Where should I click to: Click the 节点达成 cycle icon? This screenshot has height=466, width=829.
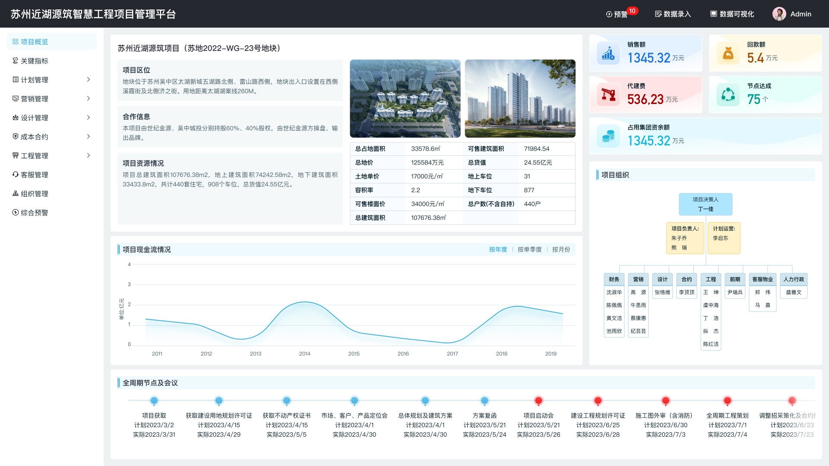[x=728, y=95]
